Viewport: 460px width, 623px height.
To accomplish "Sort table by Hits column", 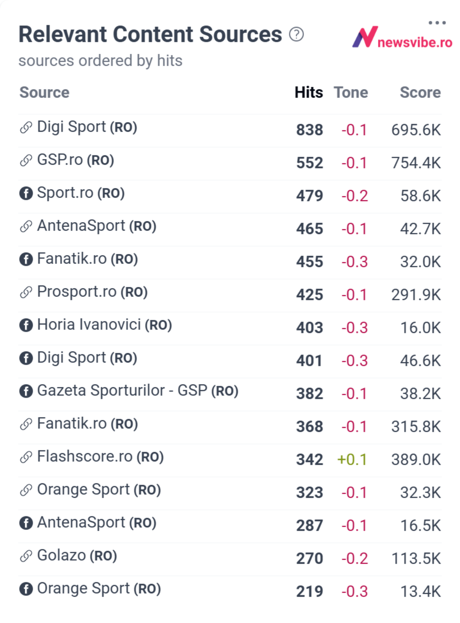I will [x=309, y=92].
